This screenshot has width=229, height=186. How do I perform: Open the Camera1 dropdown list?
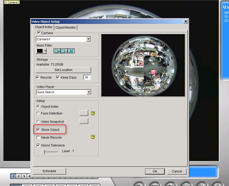pos(88,39)
